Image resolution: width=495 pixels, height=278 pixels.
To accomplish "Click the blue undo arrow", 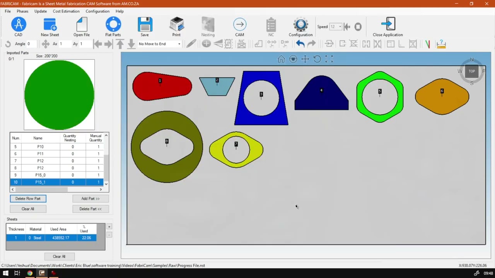I will click(300, 44).
